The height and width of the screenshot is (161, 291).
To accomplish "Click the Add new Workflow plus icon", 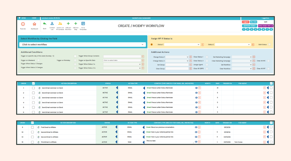I will tap(68, 24).
